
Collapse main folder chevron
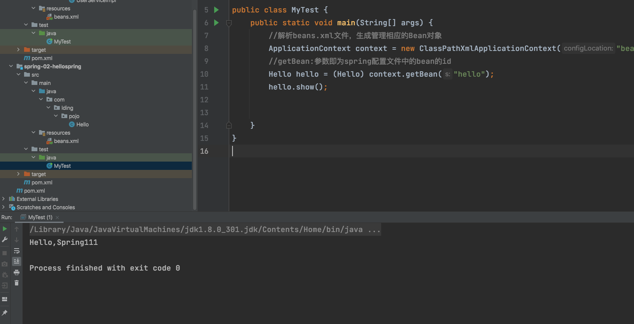[26, 83]
